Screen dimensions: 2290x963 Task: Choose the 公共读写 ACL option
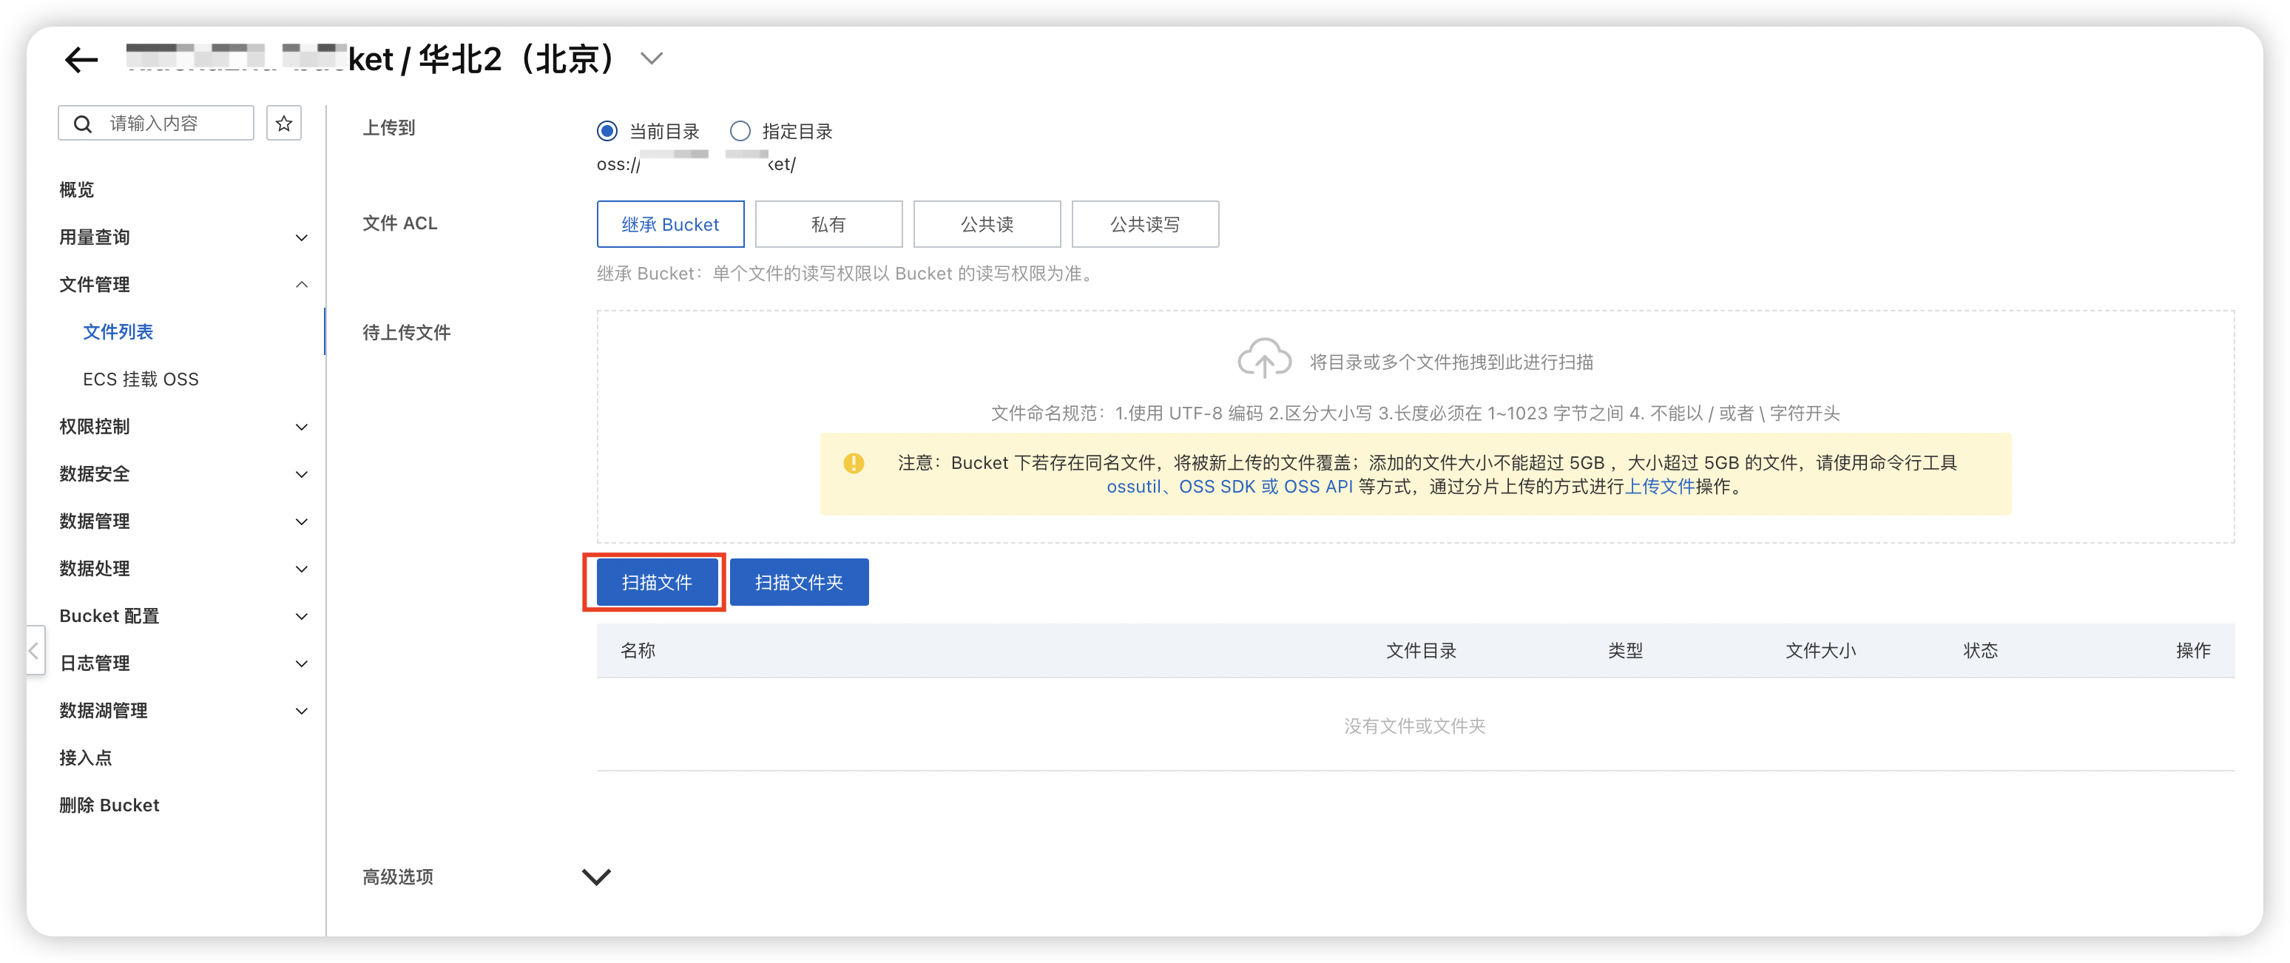click(x=1144, y=224)
